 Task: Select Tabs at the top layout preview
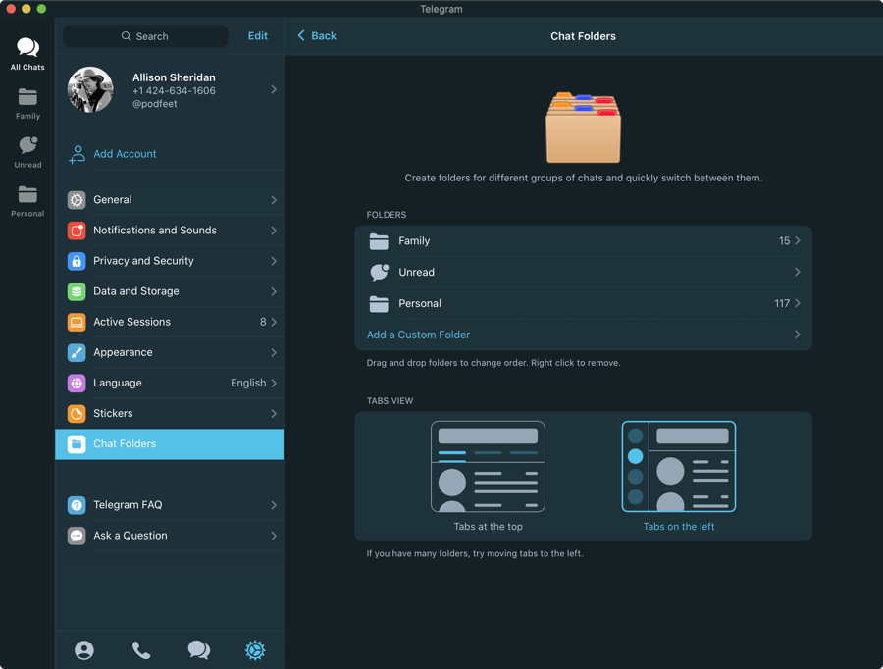(x=488, y=466)
